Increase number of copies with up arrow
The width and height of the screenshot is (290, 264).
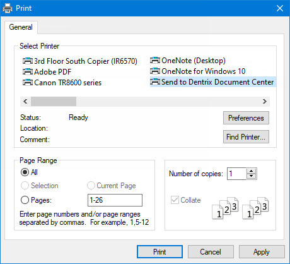(x=252, y=171)
